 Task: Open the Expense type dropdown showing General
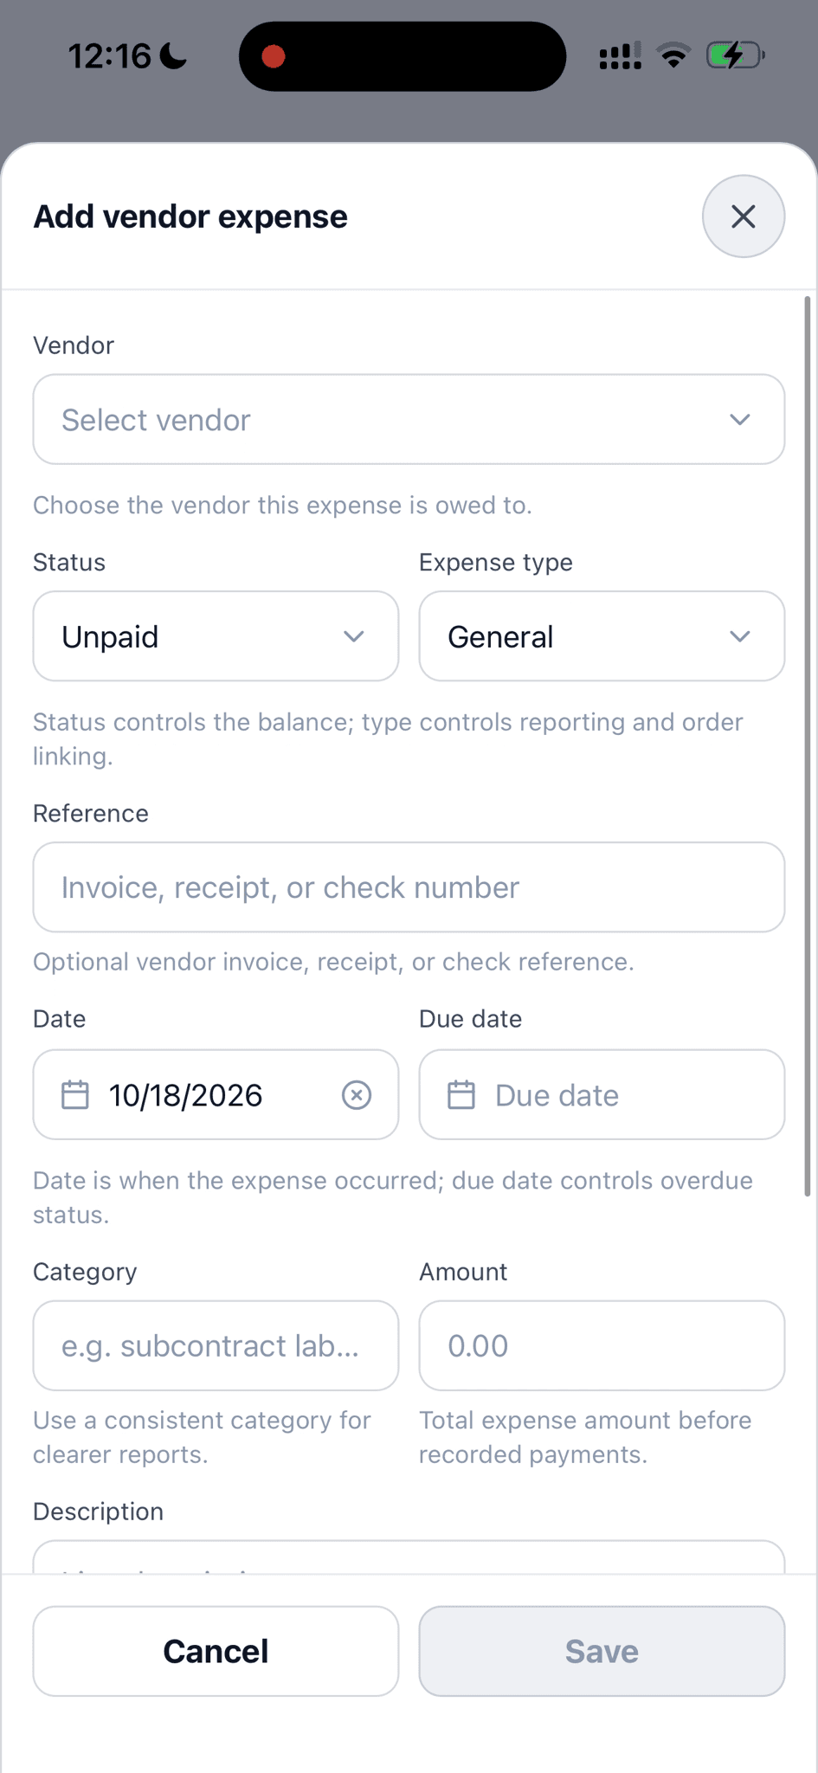tap(602, 636)
